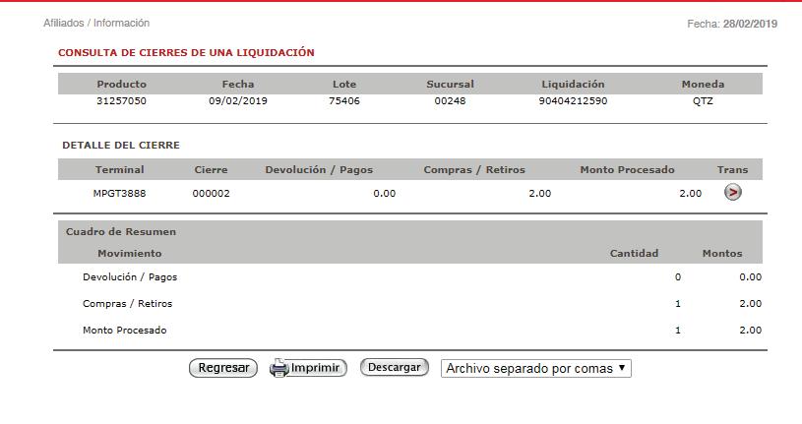This screenshot has width=802, height=424.
Task: Click terminal ID MPGT3888
Action: pyautogui.click(x=119, y=194)
